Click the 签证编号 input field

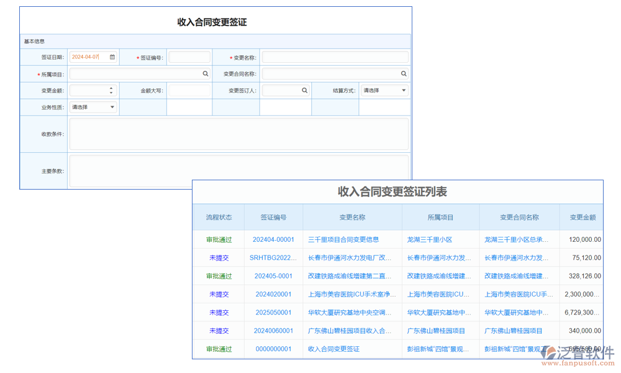point(189,57)
